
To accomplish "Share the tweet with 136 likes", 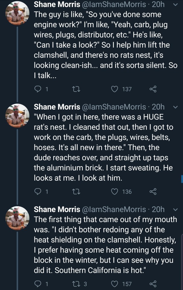I will [153, 192].
